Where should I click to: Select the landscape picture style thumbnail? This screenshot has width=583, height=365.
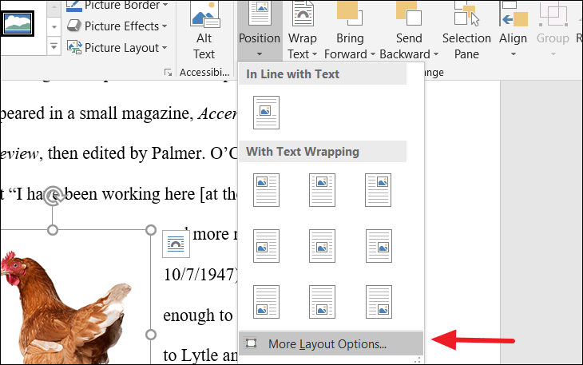pos(18,23)
